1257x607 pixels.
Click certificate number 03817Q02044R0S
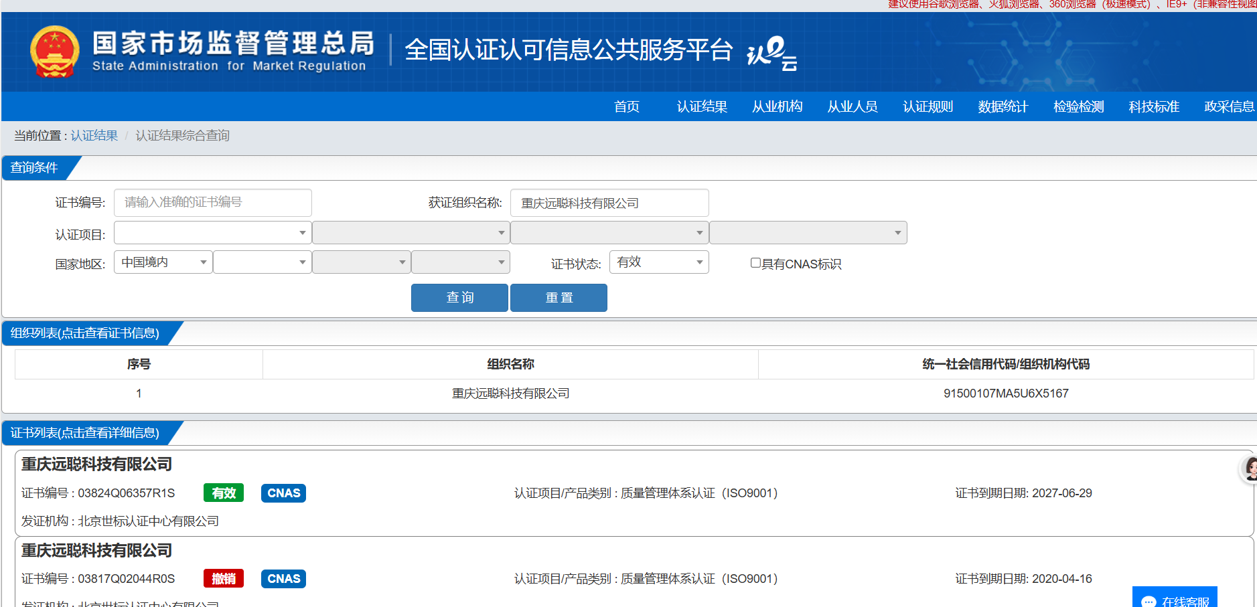(x=127, y=579)
